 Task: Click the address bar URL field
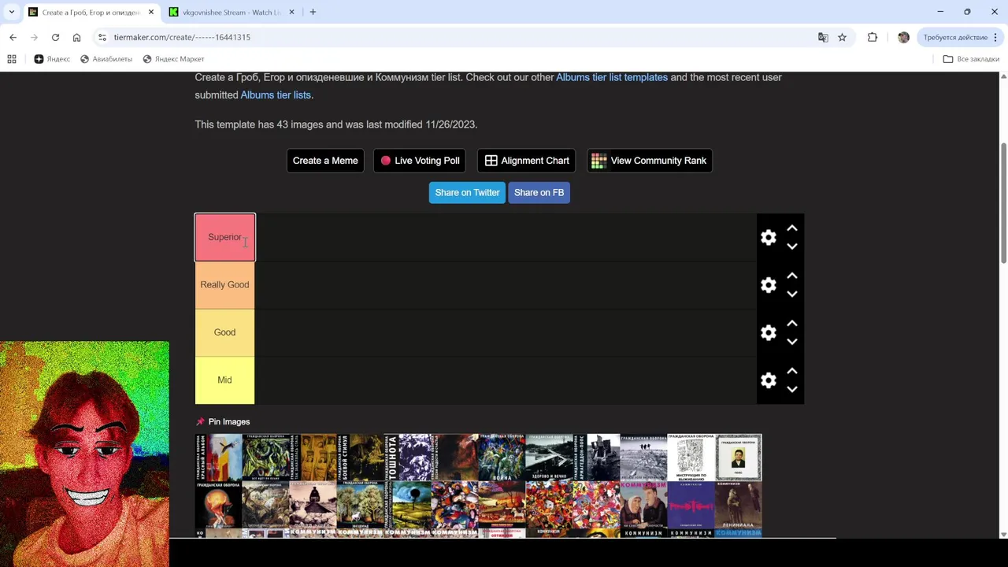coord(457,37)
